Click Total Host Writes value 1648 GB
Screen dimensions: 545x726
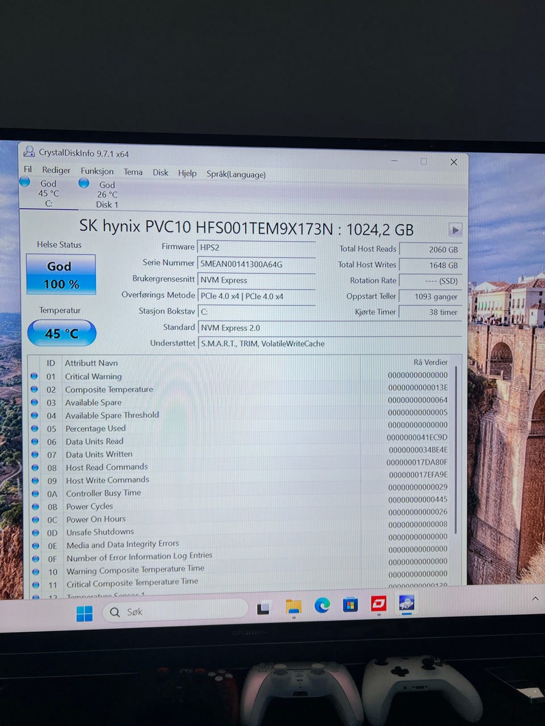click(430, 265)
